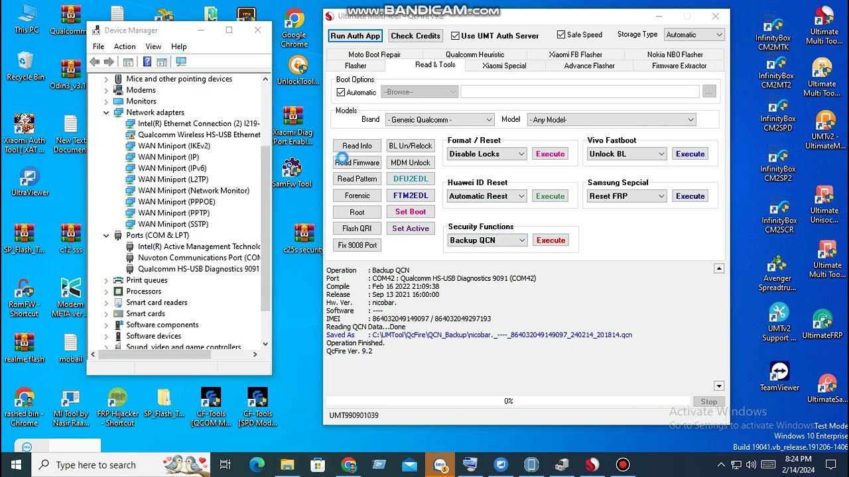Open the Samsung Special Reset FRP dropdown
The image size is (849, 477).
(627, 196)
